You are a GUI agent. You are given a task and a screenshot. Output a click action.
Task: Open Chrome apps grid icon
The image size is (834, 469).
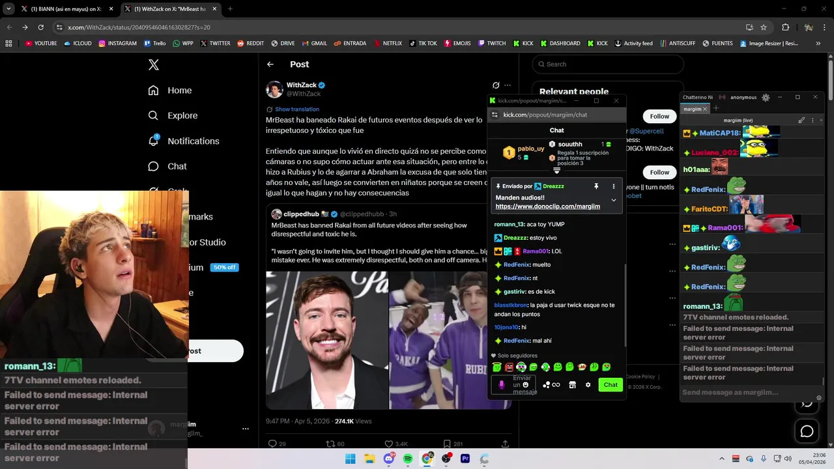pos(8,44)
